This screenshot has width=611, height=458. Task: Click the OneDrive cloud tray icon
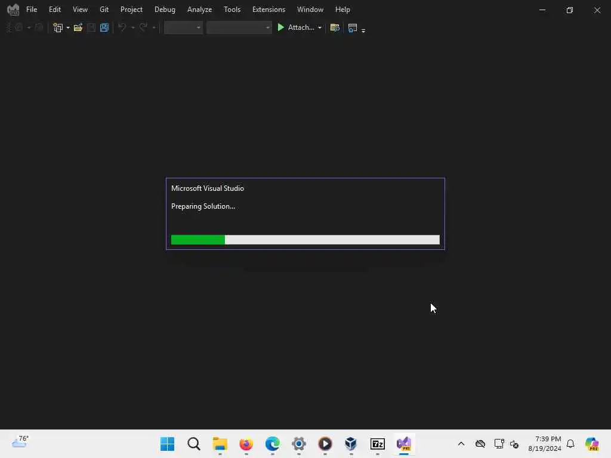[480, 444]
